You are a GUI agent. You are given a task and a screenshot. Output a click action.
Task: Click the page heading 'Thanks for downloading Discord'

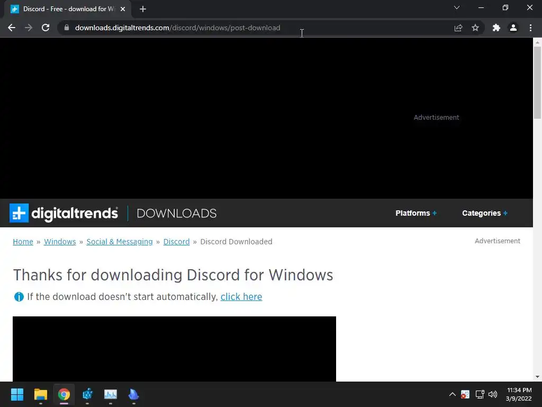[173, 275]
